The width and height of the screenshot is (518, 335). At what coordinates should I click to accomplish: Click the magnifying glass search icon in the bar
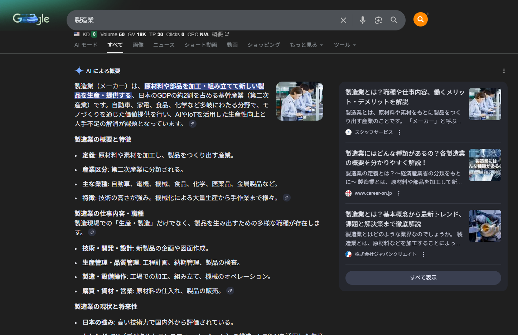(x=394, y=20)
